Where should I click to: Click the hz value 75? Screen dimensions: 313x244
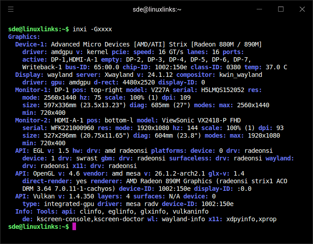click(x=97, y=97)
